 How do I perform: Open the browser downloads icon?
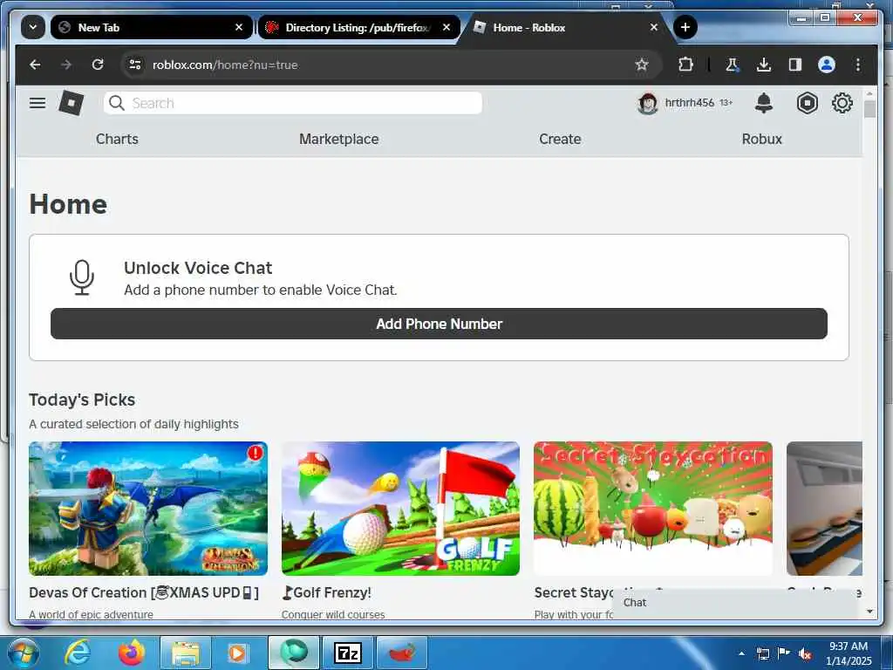[x=764, y=65]
